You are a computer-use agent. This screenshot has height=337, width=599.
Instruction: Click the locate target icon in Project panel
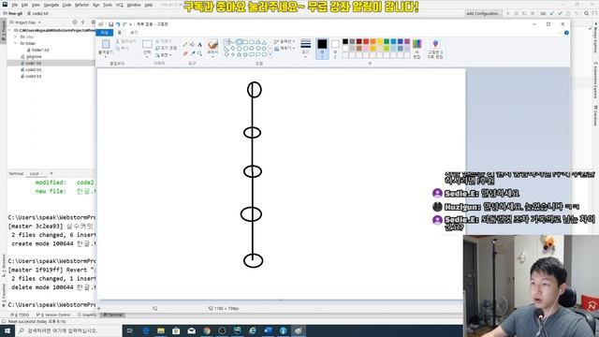[x=75, y=22]
